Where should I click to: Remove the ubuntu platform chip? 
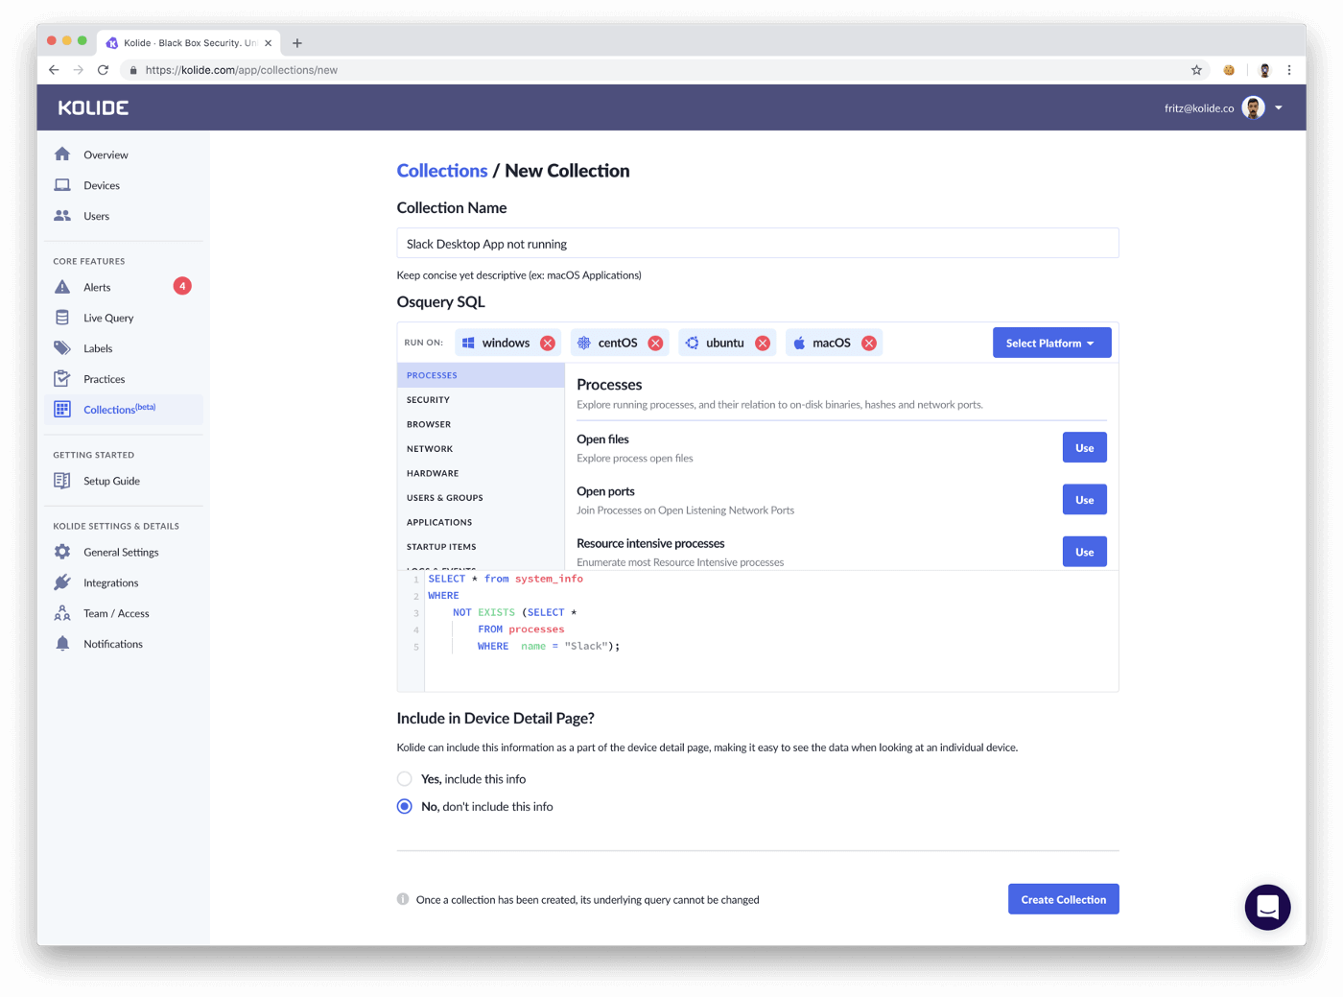(763, 342)
